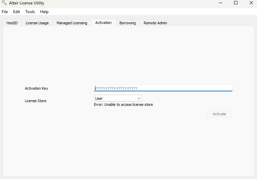The height and width of the screenshot is (179, 257).
Task: Switch to the License Usage tab
Action: (37, 23)
